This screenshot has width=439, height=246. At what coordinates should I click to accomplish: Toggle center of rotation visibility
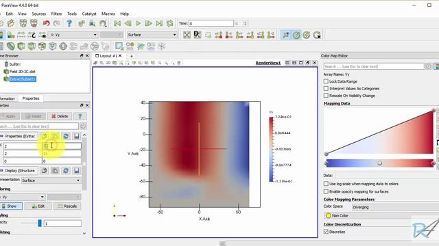point(296,35)
